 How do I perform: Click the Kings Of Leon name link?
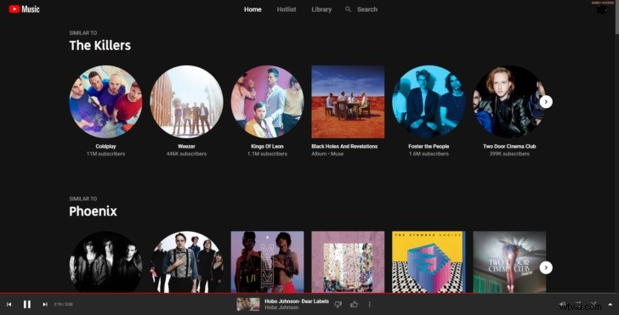point(267,146)
